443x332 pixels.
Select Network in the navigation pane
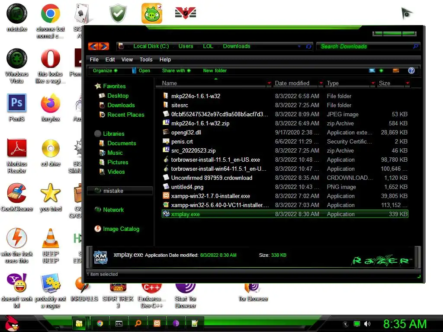pyautogui.click(x=113, y=210)
